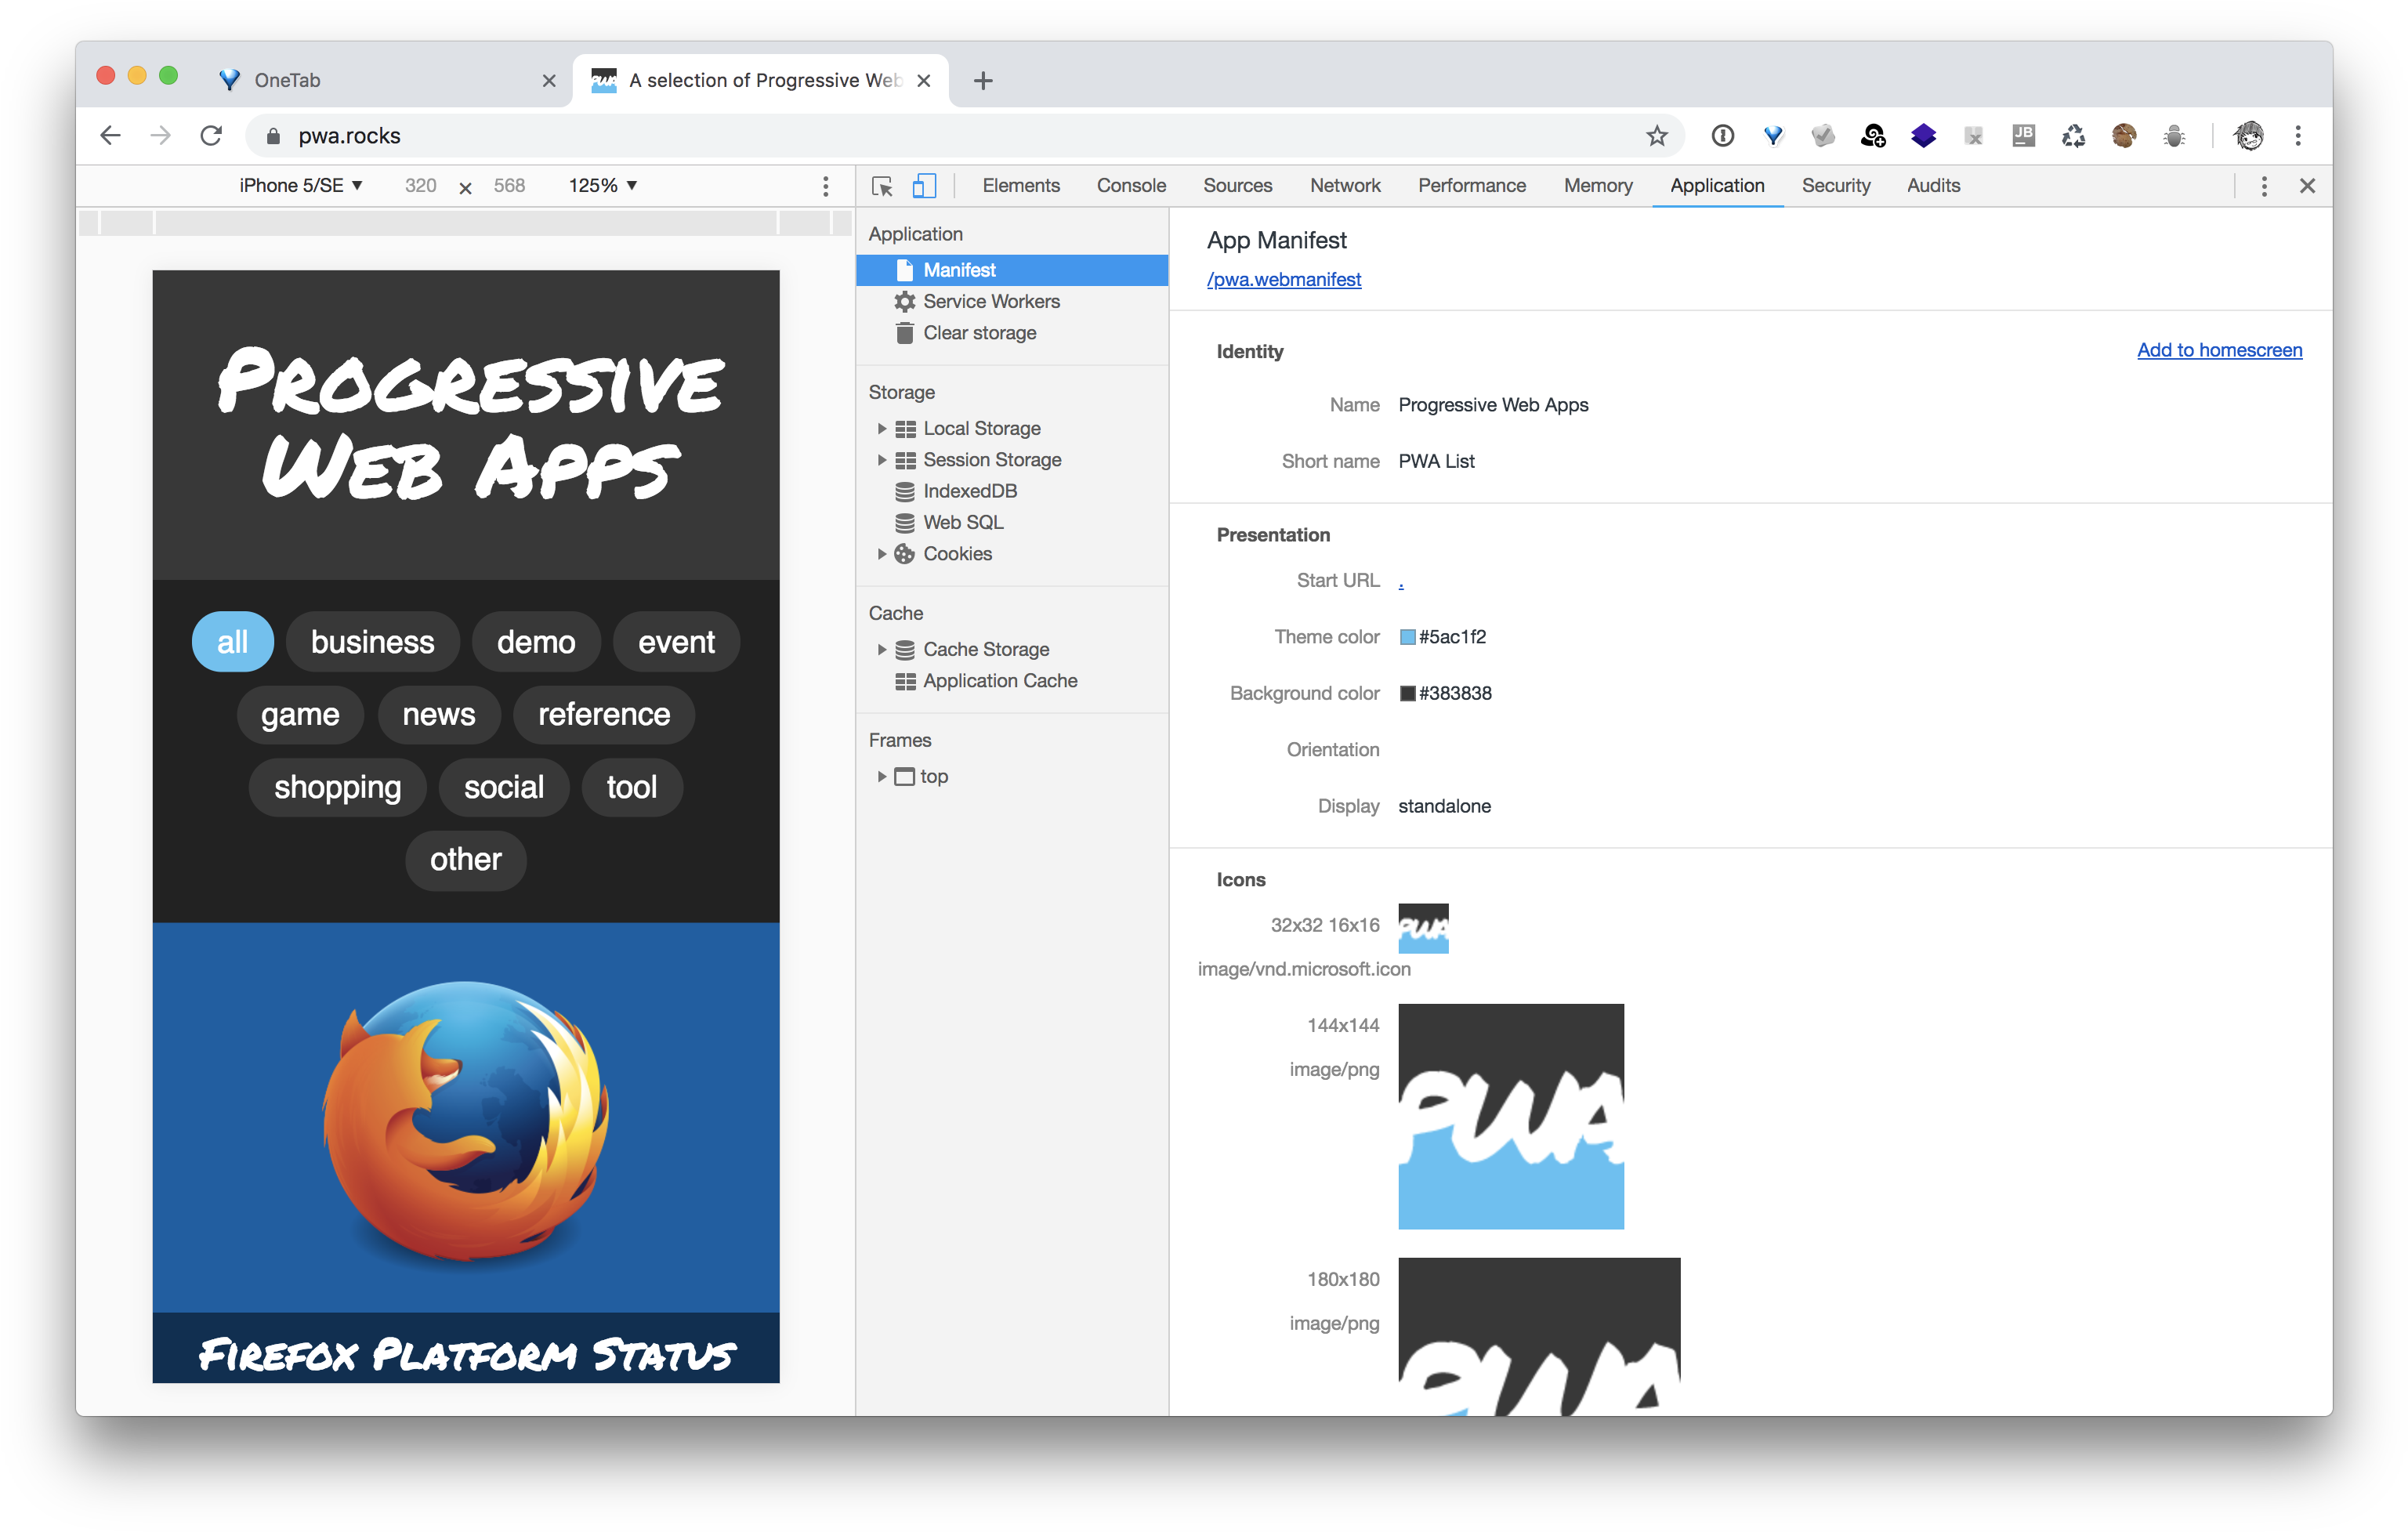Open the /pwa.webmanifest link
Image resolution: width=2408 pixels, height=1532 pixels.
click(x=1284, y=279)
